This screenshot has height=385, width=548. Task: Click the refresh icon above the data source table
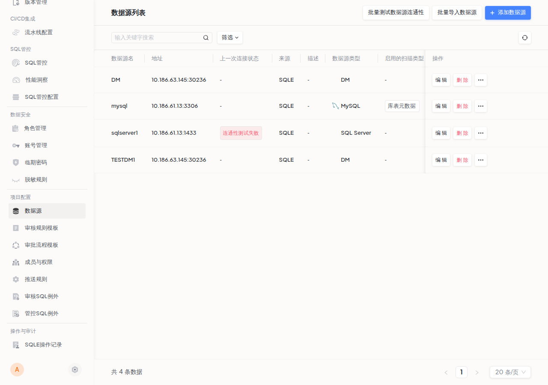click(525, 38)
